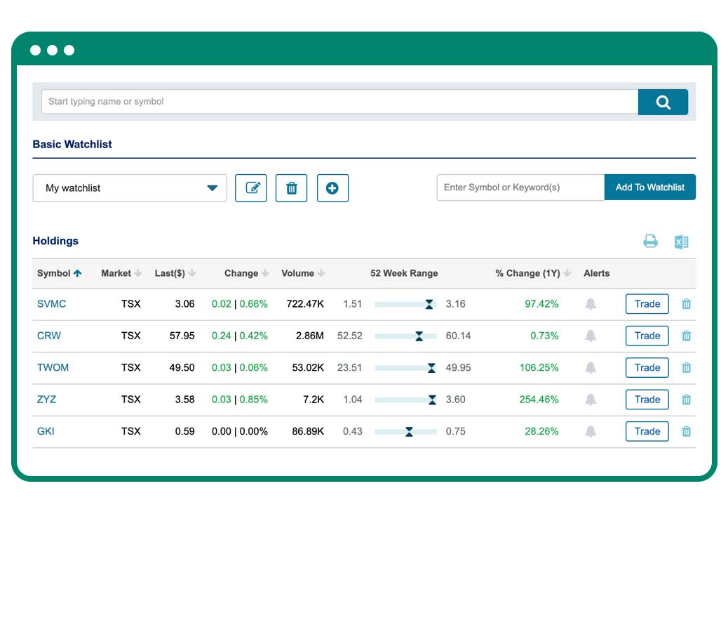Enable the alert bell for GKI

pyautogui.click(x=591, y=431)
